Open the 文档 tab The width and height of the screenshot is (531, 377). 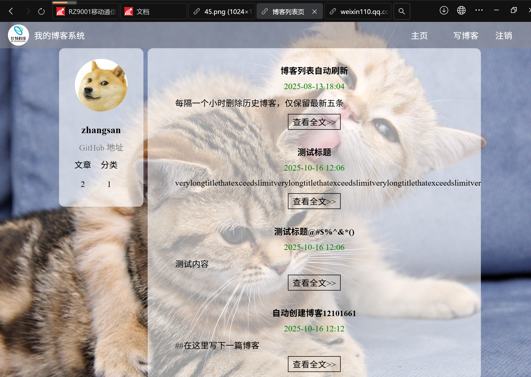(x=153, y=12)
